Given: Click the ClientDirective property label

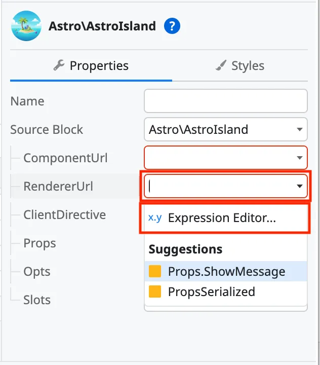Looking at the screenshot, I should pos(64,215).
